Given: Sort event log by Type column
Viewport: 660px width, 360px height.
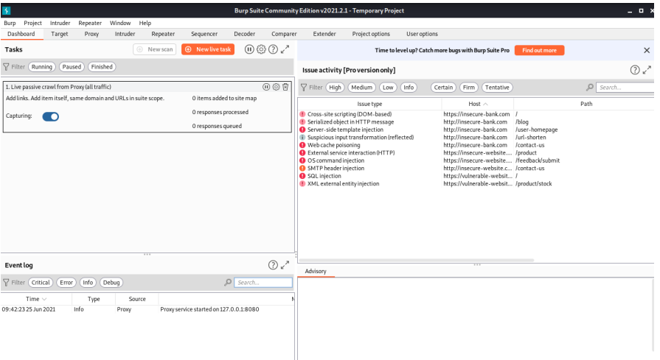Looking at the screenshot, I should coord(94,299).
